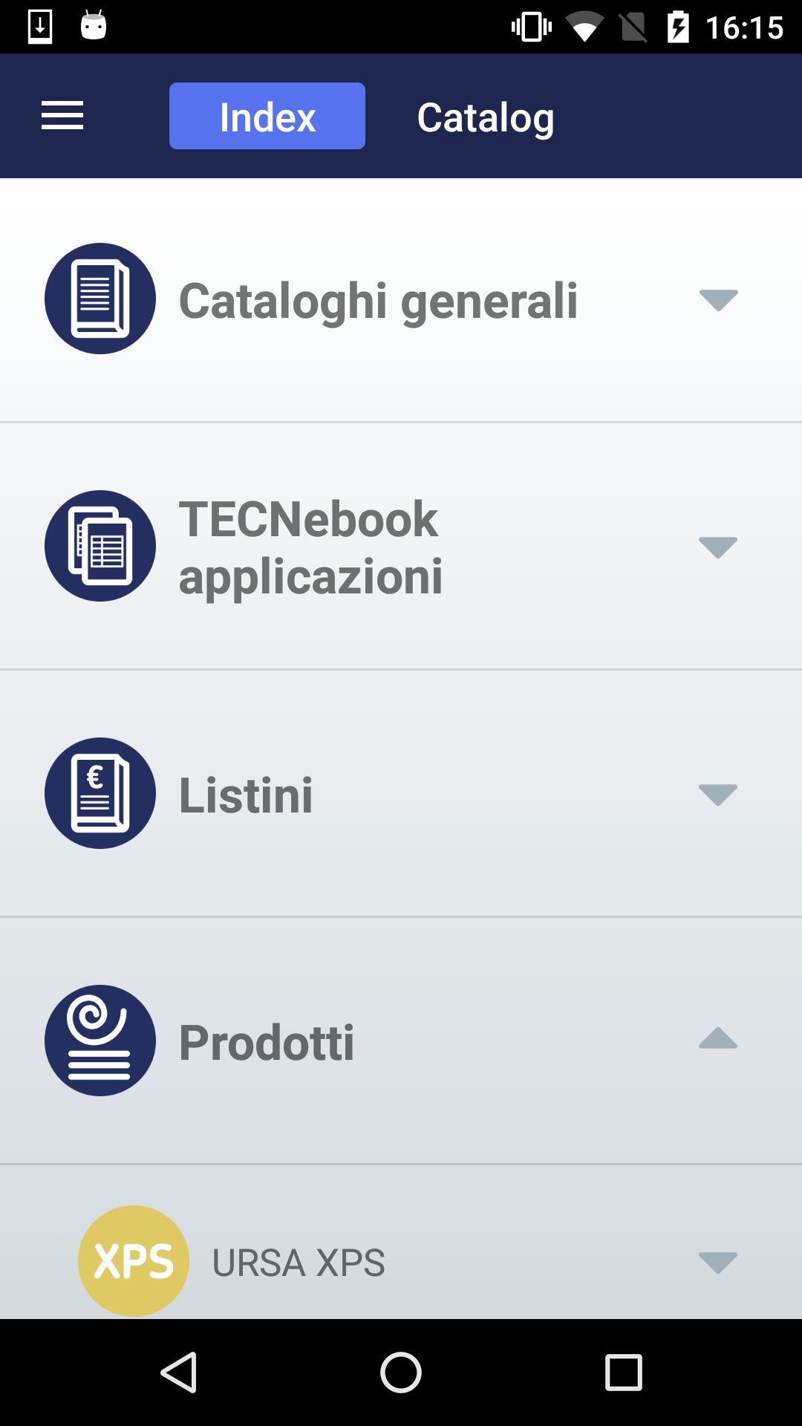Switch to the Index tab
The height and width of the screenshot is (1426, 802).
[267, 117]
